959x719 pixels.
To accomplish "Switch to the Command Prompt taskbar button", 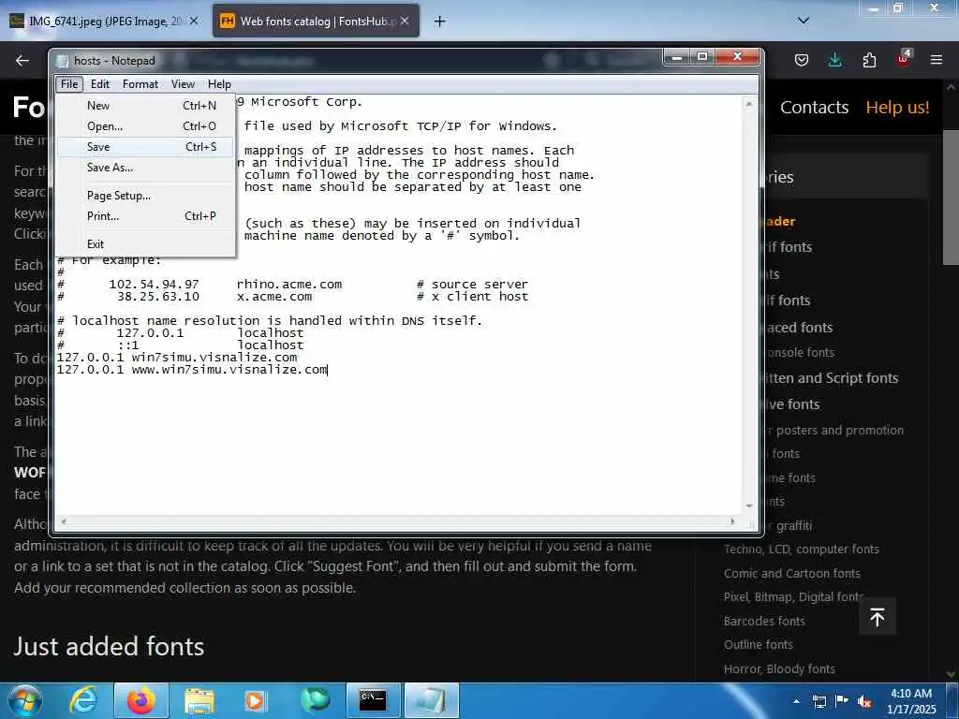I will [x=373, y=700].
